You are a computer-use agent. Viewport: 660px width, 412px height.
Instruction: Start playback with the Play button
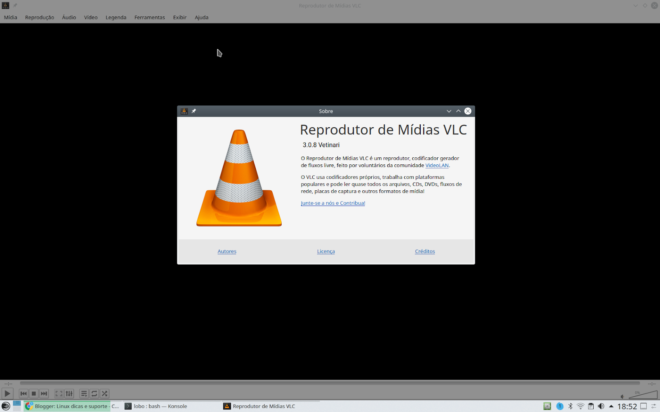(7, 393)
